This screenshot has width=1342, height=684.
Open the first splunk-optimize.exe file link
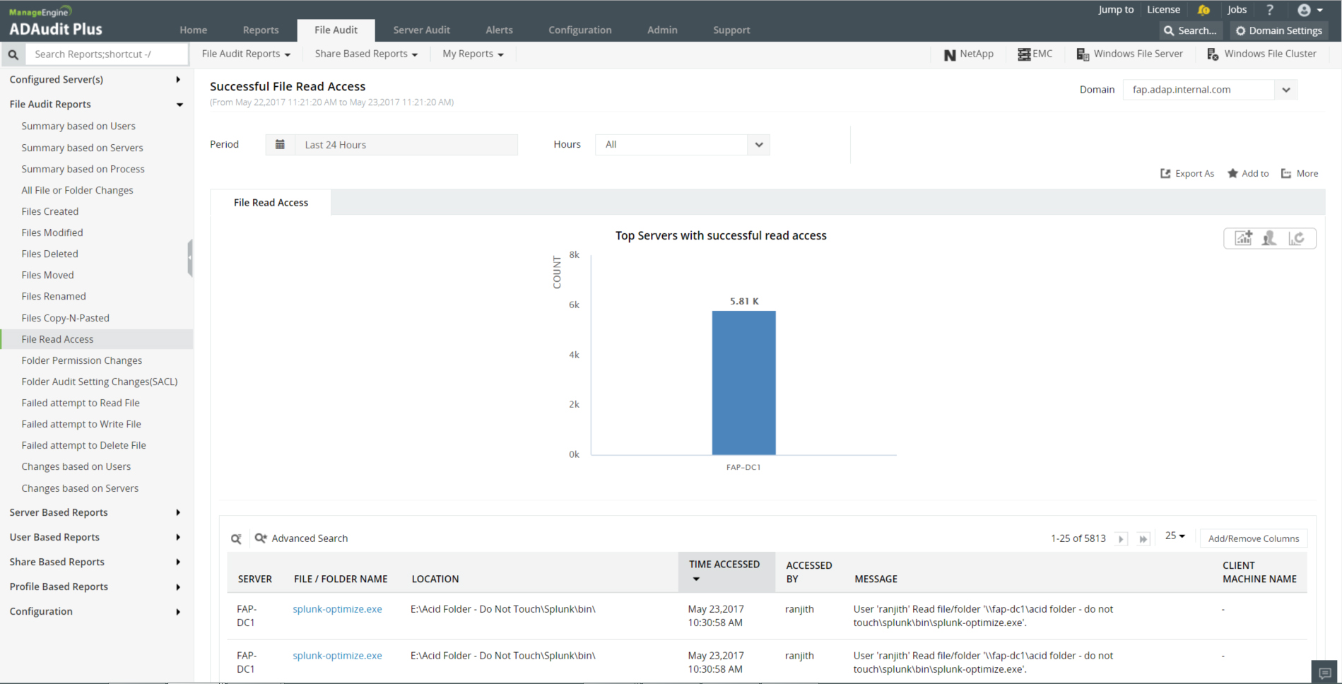tap(337, 609)
